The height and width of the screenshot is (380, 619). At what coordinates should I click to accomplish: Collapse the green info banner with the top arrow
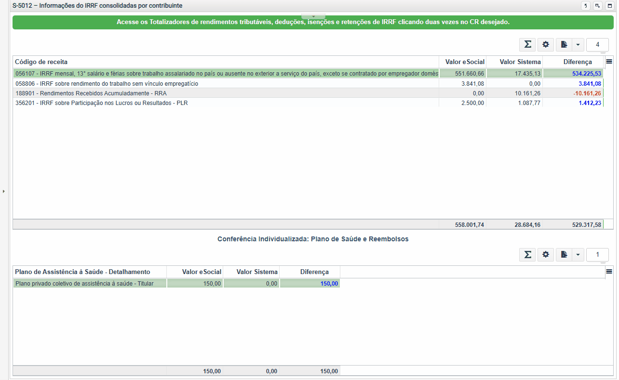[313, 16]
